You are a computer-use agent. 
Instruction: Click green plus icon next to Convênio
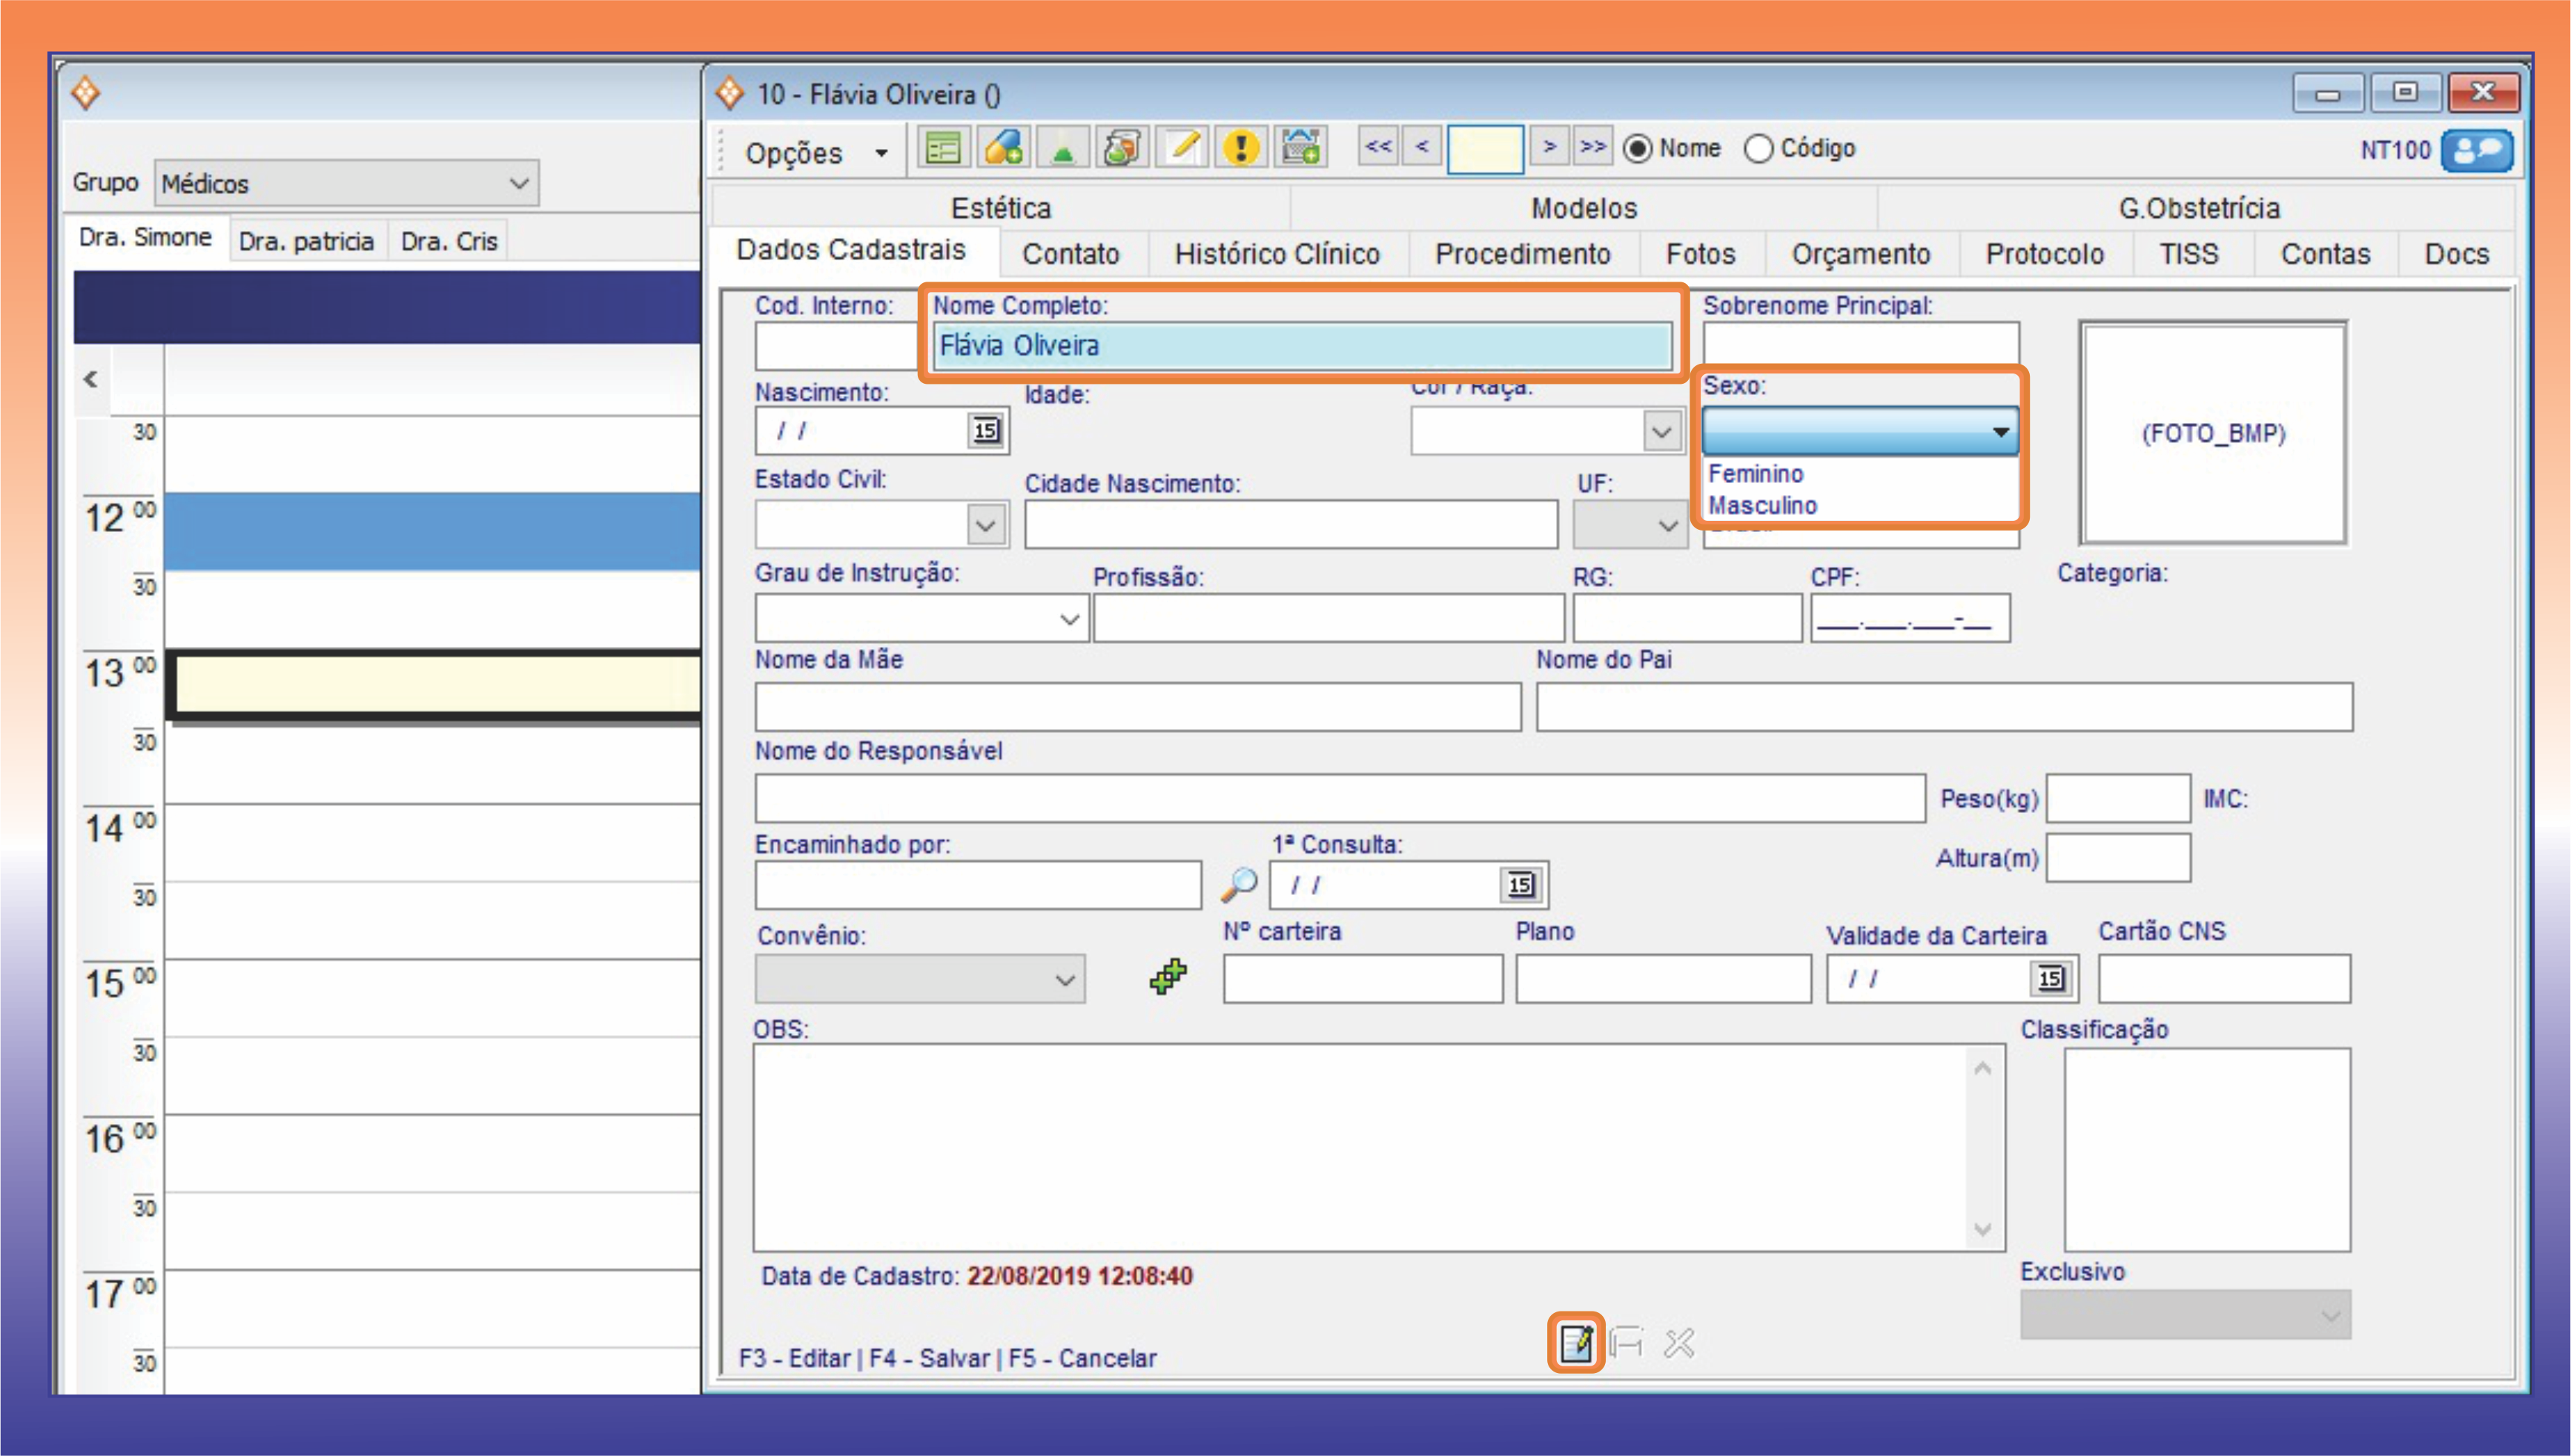[1168, 977]
